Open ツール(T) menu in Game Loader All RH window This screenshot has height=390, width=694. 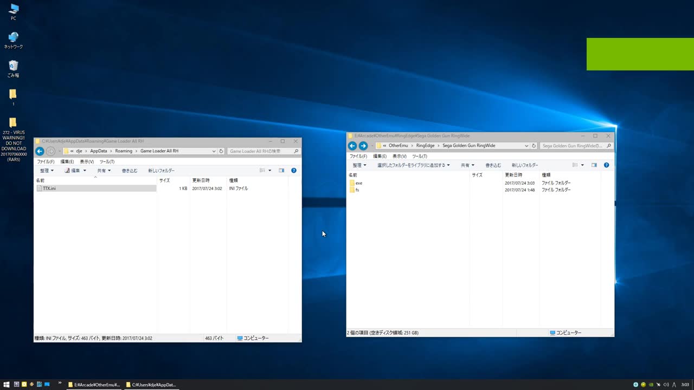click(107, 161)
